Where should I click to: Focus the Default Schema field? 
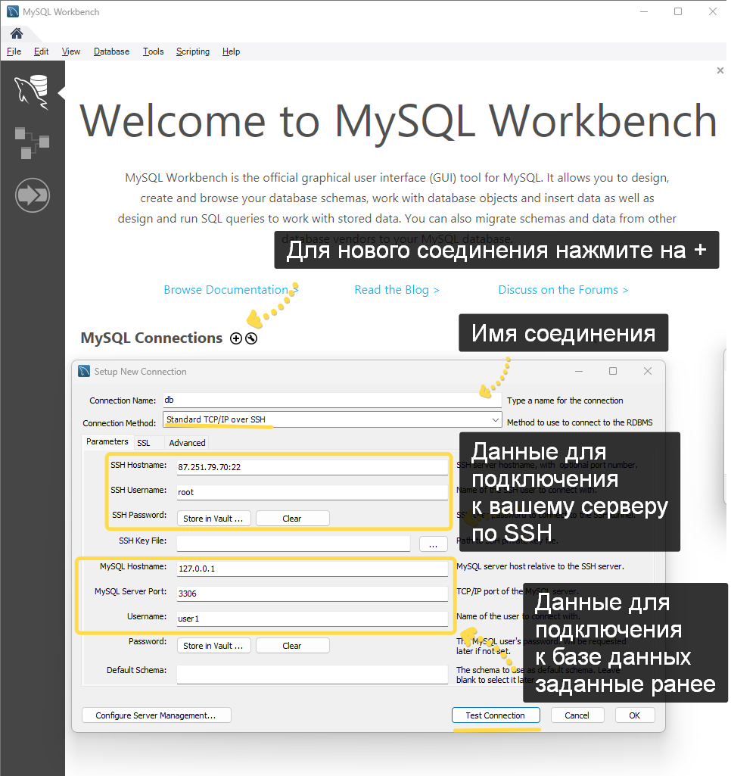tap(312, 675)
